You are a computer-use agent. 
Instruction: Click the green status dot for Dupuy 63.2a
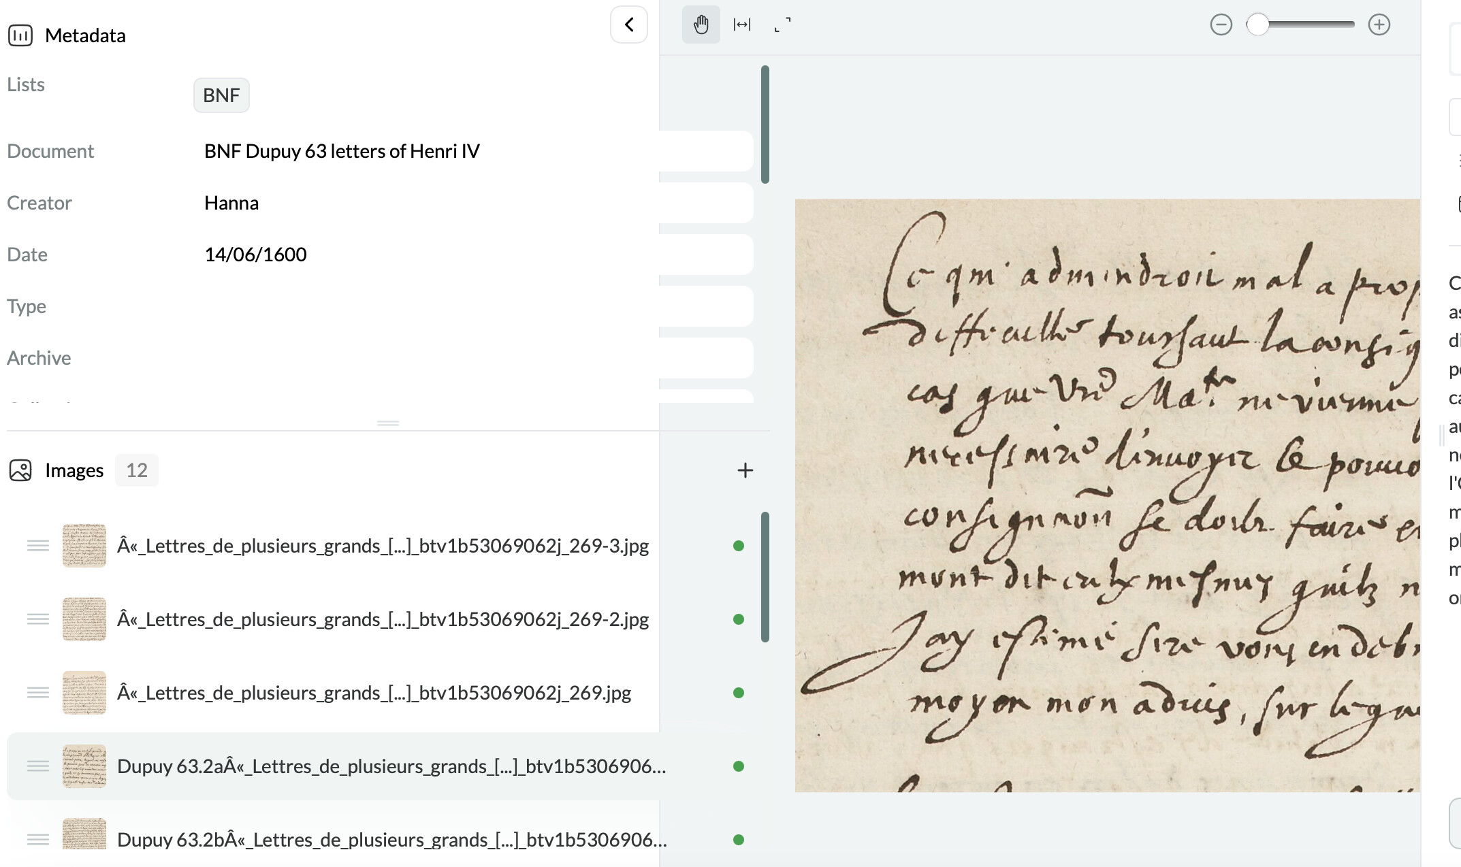pos(739,766)
